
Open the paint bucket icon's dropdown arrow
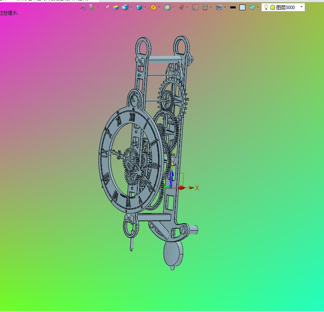tap(98, 8)
